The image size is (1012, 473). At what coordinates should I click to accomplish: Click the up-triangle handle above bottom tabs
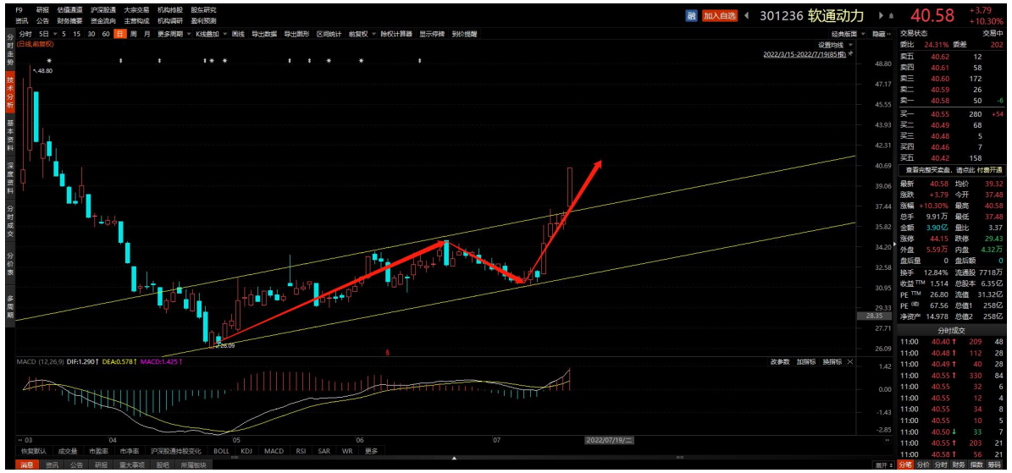tap(455, 458)
